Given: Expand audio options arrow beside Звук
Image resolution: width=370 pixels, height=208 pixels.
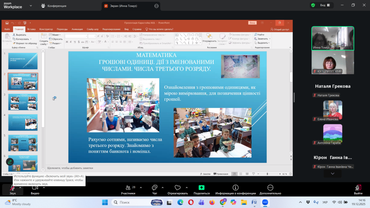Looking at the screenshot, I should 20,187.
